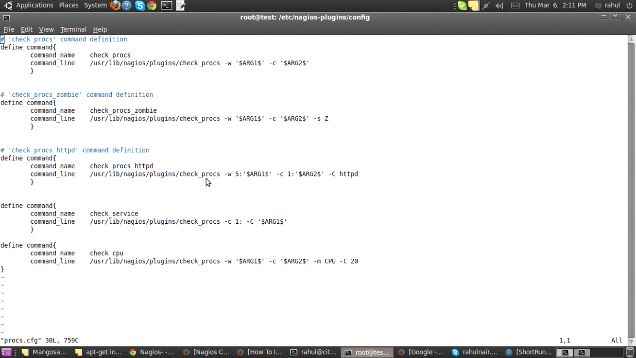Click the command_line ending with -s Z

179,119
